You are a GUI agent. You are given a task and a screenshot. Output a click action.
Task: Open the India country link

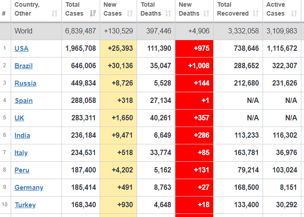pyautogui.click(x=22, y=135)
